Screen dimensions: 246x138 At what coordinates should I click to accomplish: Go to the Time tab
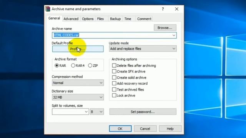tap(128, 19)
